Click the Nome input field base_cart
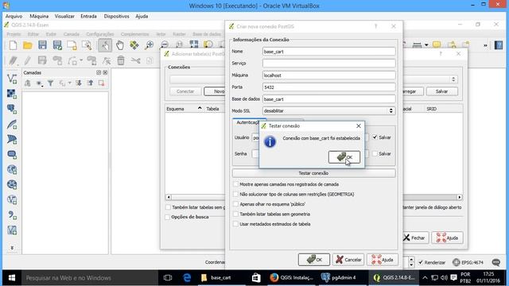This screenshot has width=509, height=286. coord(328,52)
